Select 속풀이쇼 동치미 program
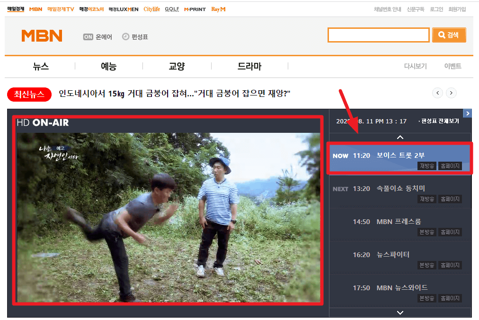Screen dimensions: 479x320 click(x=401, y=189)
